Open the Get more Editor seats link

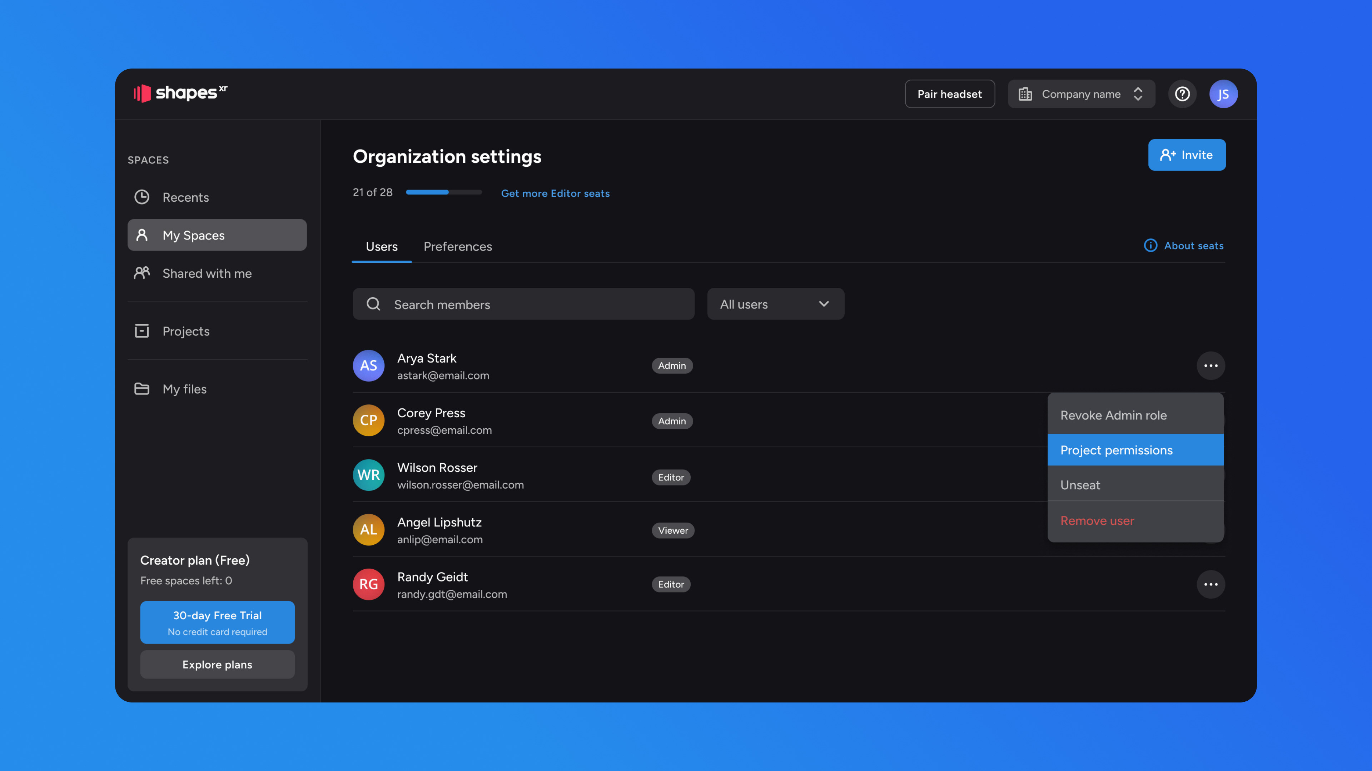[555, 193]
